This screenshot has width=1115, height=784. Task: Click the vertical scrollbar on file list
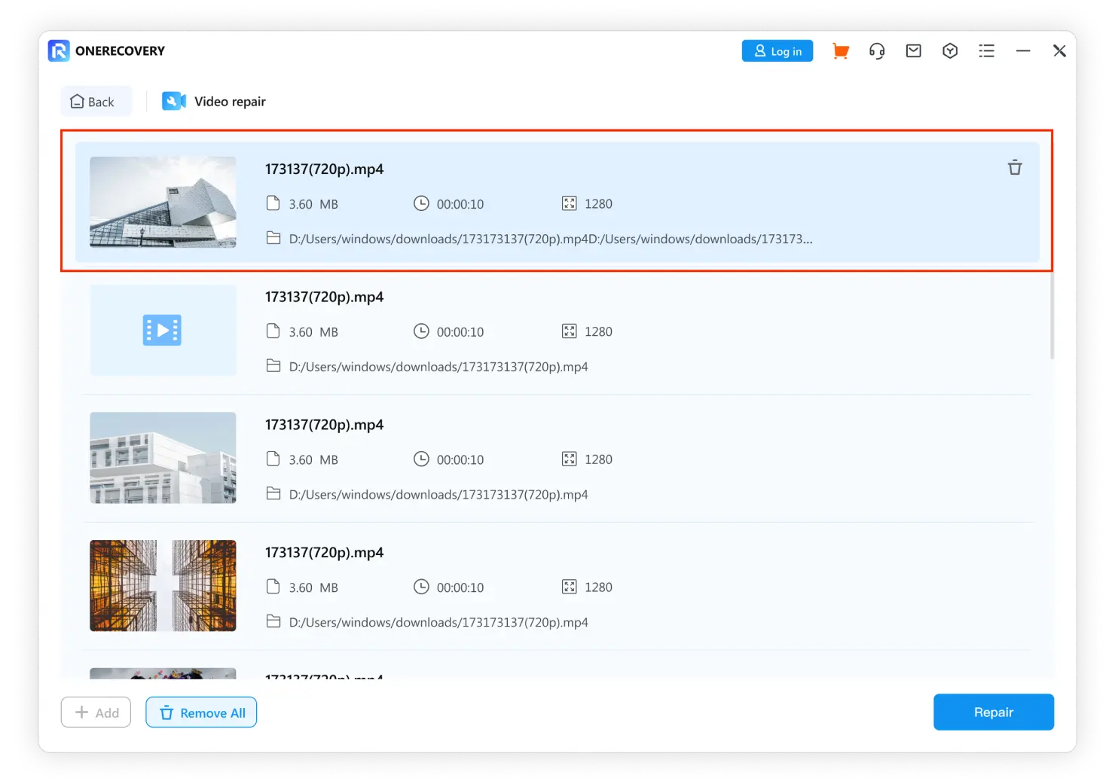pos(1052,316)
